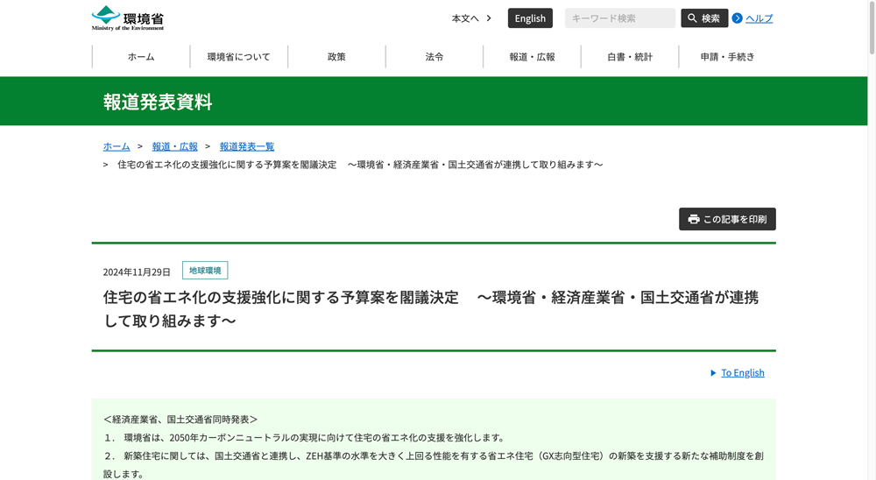Click the triangle beside To English
This screenshot has width=876, height=480.
click(x=713, y=373)
